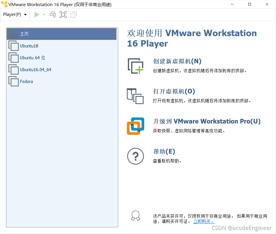Expand the power options dropdown arrow
Image resolution: width=276 pixels, height=234 pixels.
44,15
